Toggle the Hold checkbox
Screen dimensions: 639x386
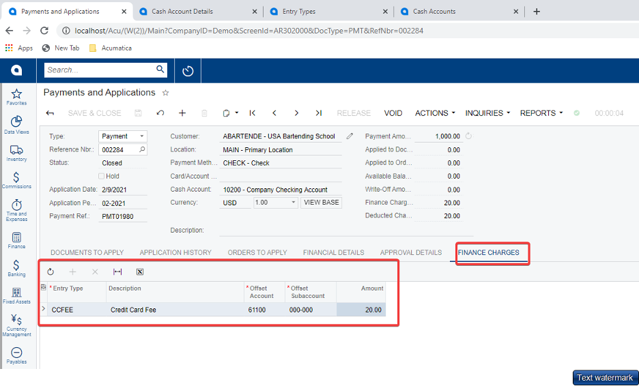[x=102, y=176]
